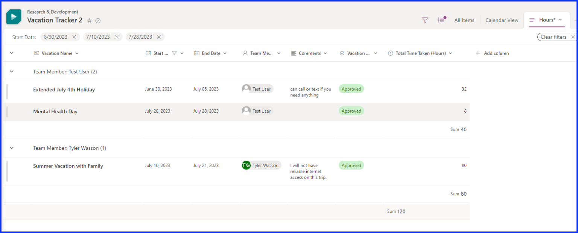The width and height of the screenshot is (578, 233).
Task: Click the list details icon with notification dot
Action: click(441, 20)
